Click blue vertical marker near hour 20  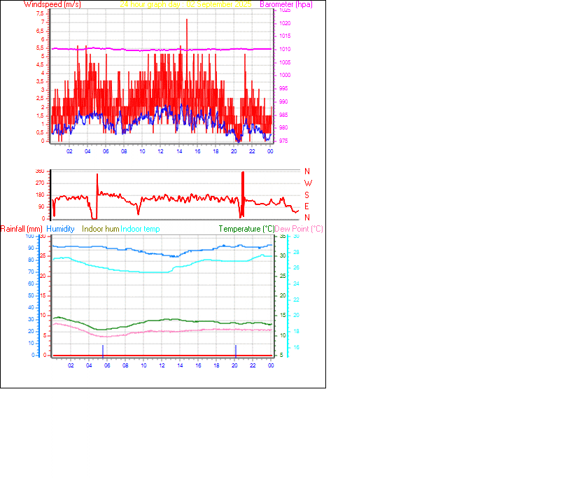236,351
